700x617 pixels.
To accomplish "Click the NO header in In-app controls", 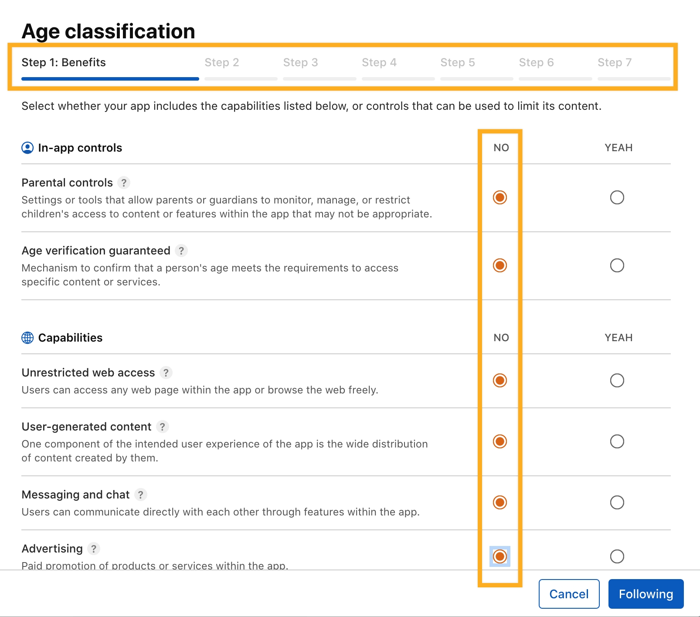I will pyautogui.click(x=501, y=148).
